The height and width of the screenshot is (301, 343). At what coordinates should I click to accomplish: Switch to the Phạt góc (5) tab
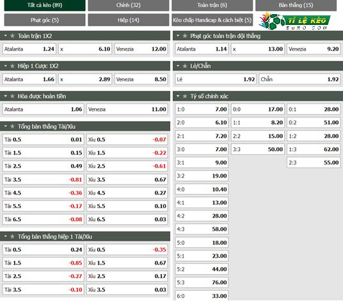(x=45, y=20)
